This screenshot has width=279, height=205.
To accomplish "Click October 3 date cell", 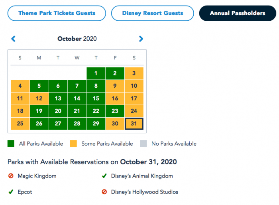I will 134,73.
